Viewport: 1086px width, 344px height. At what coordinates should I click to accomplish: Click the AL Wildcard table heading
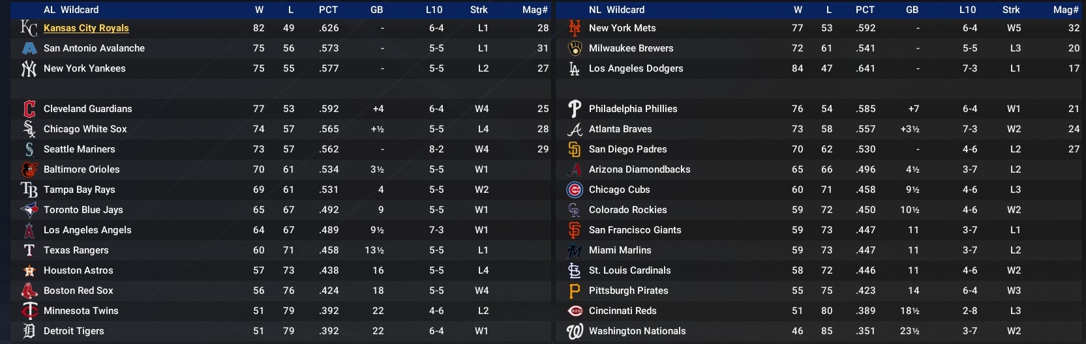click(71, 10)
